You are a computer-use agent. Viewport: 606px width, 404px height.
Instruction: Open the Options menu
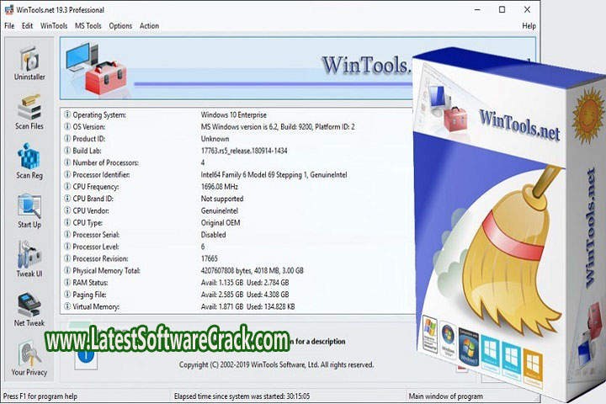coord(120,26)
